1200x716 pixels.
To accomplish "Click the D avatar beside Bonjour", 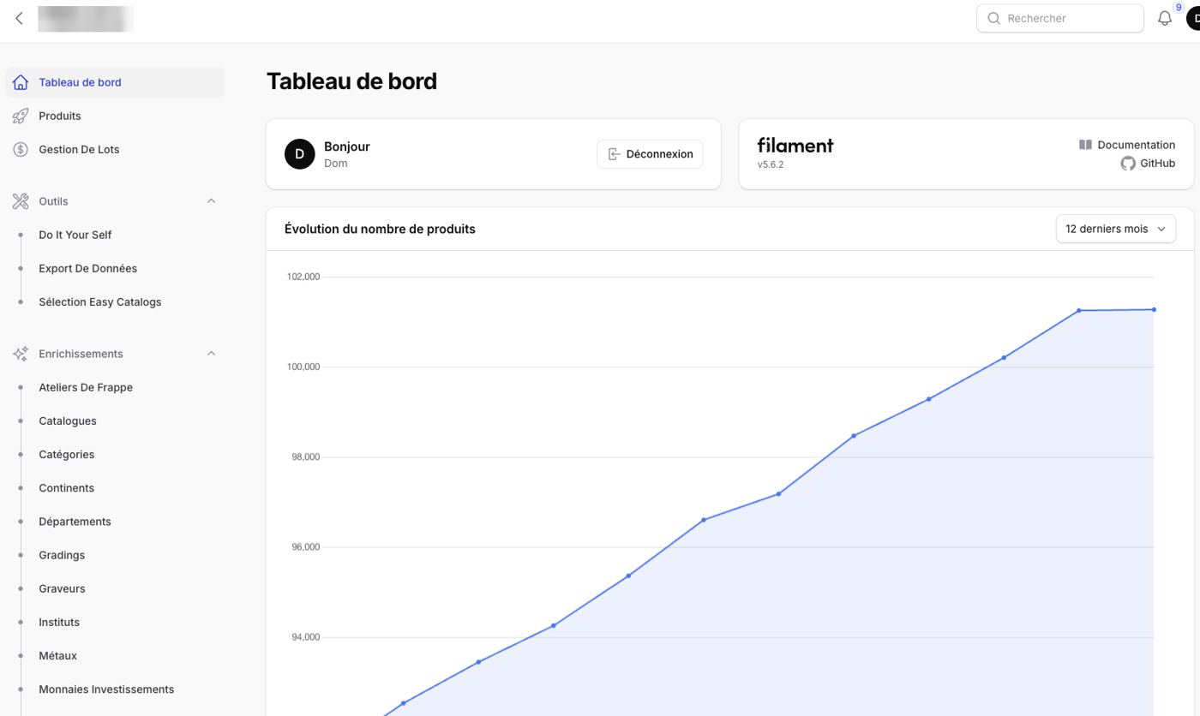I will (300, 154).
